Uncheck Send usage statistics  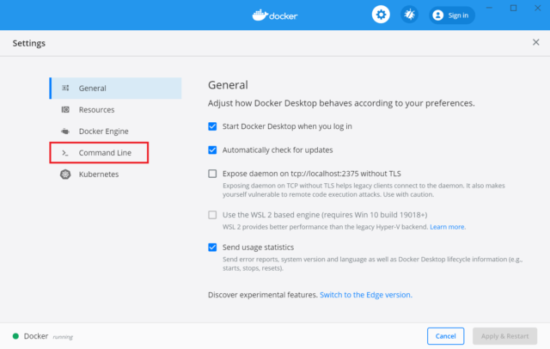click(212, 248)
